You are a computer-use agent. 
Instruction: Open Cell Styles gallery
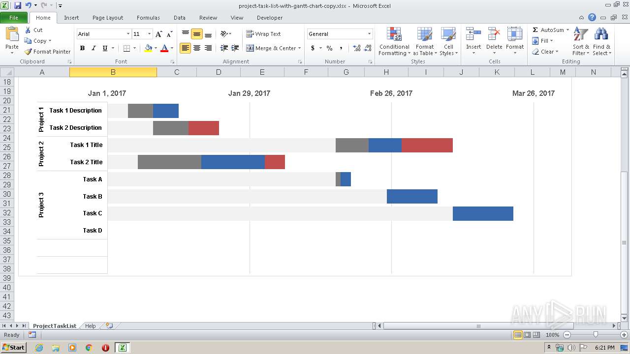tap(448, 41)
